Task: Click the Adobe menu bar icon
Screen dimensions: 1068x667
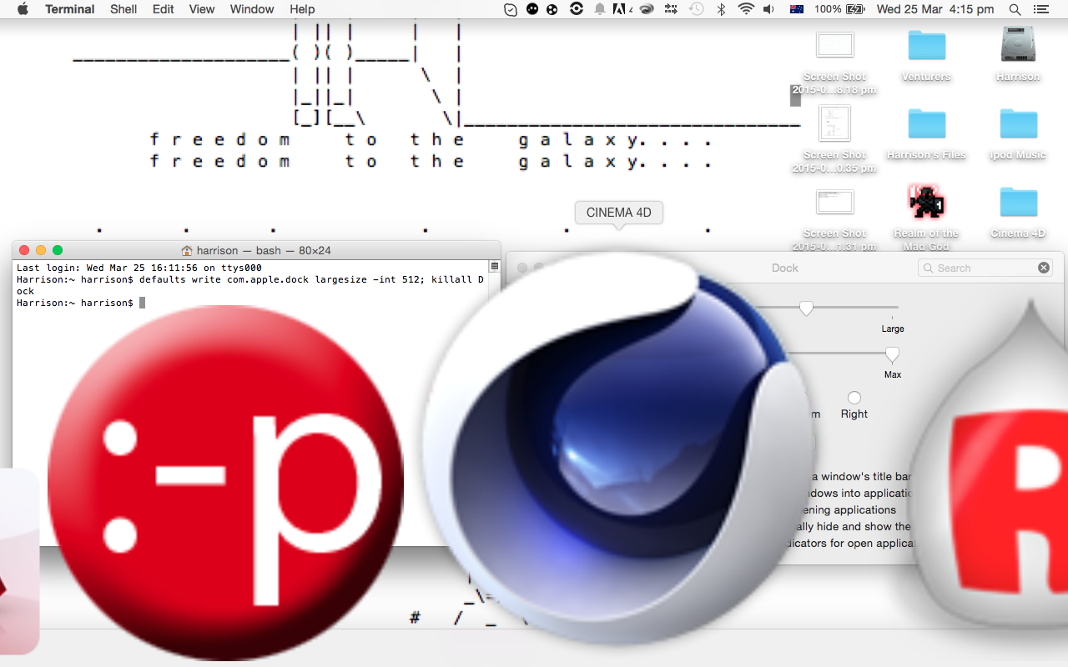Action: pos(622,9)
